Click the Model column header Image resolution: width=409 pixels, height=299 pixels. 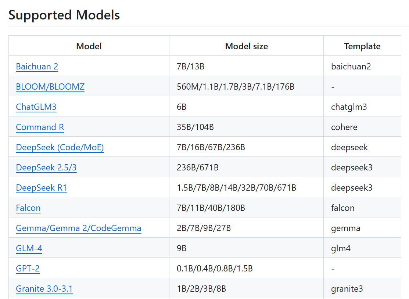[x=89, y=46]
